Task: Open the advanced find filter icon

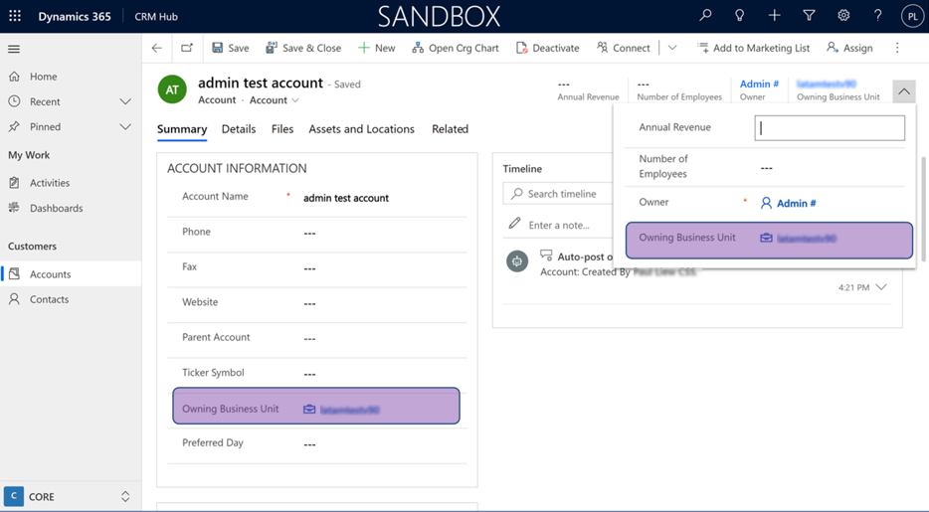Action: coord(809,15)
